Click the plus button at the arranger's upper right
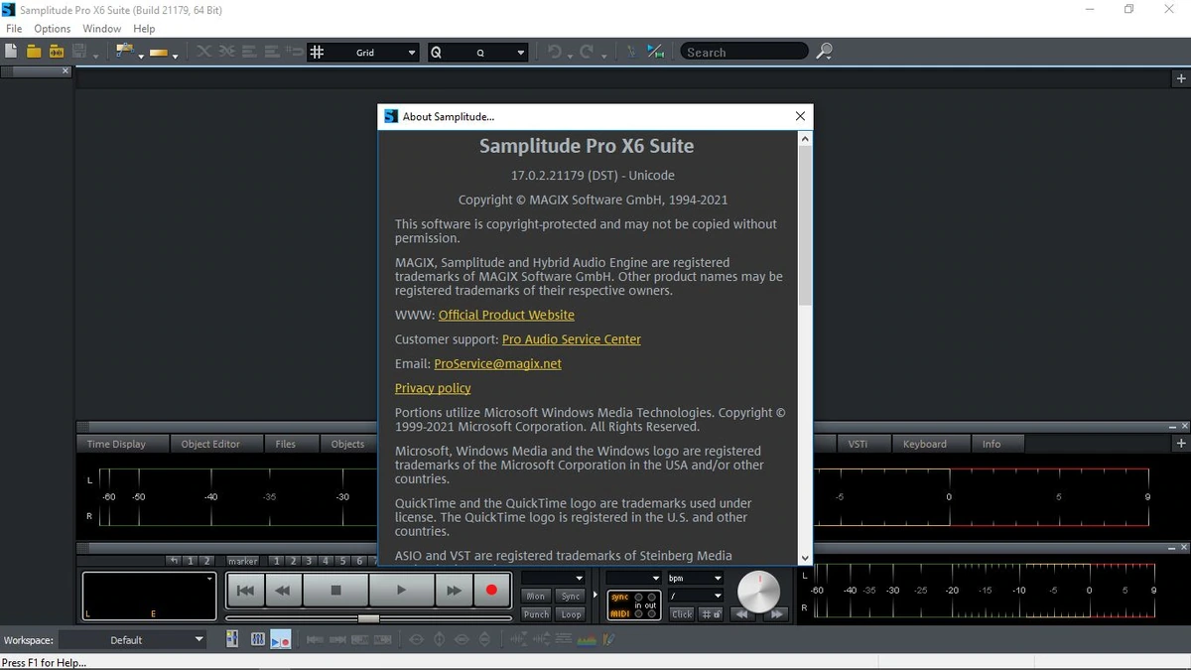This screenshot has width=1191, height=670. (1181, 78)
